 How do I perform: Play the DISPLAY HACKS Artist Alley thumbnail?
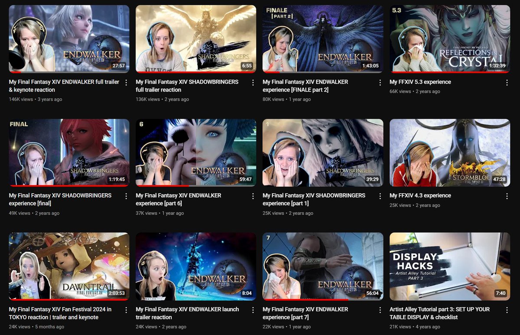tap(450, 267)
